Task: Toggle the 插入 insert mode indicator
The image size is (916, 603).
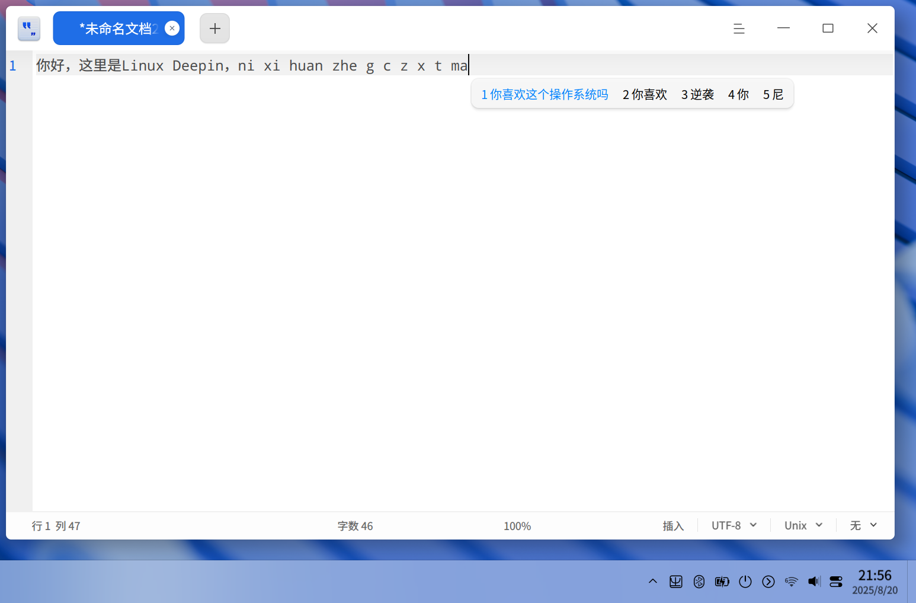Action: click(673, 526)
